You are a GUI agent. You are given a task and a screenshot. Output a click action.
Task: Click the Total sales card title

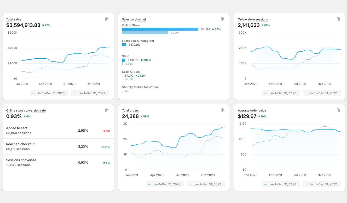14,20
